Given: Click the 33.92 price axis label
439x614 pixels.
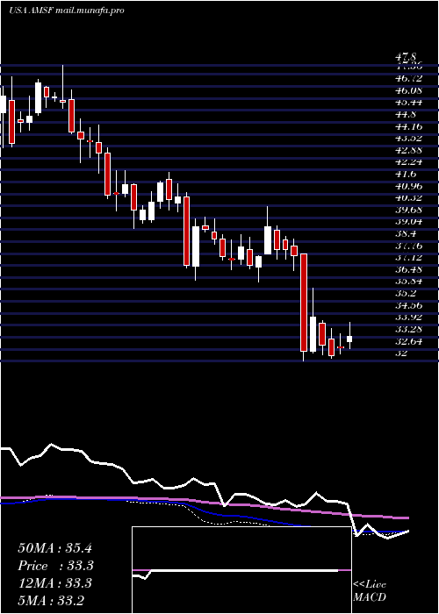Looking at the screenshot, I should point(409,318).
